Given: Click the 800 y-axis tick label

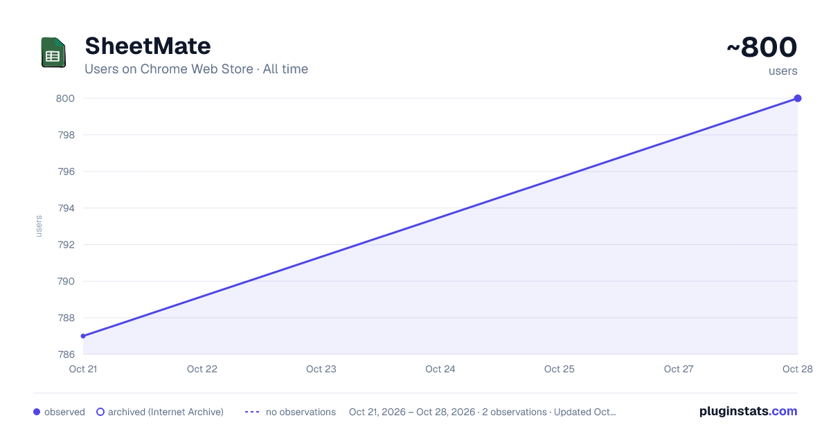Looking at the screenshot, I should 65,98.
